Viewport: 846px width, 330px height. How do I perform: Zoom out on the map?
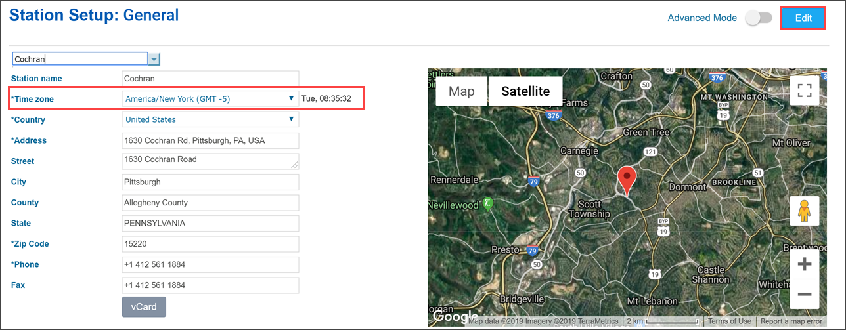(x=804, y=294)
